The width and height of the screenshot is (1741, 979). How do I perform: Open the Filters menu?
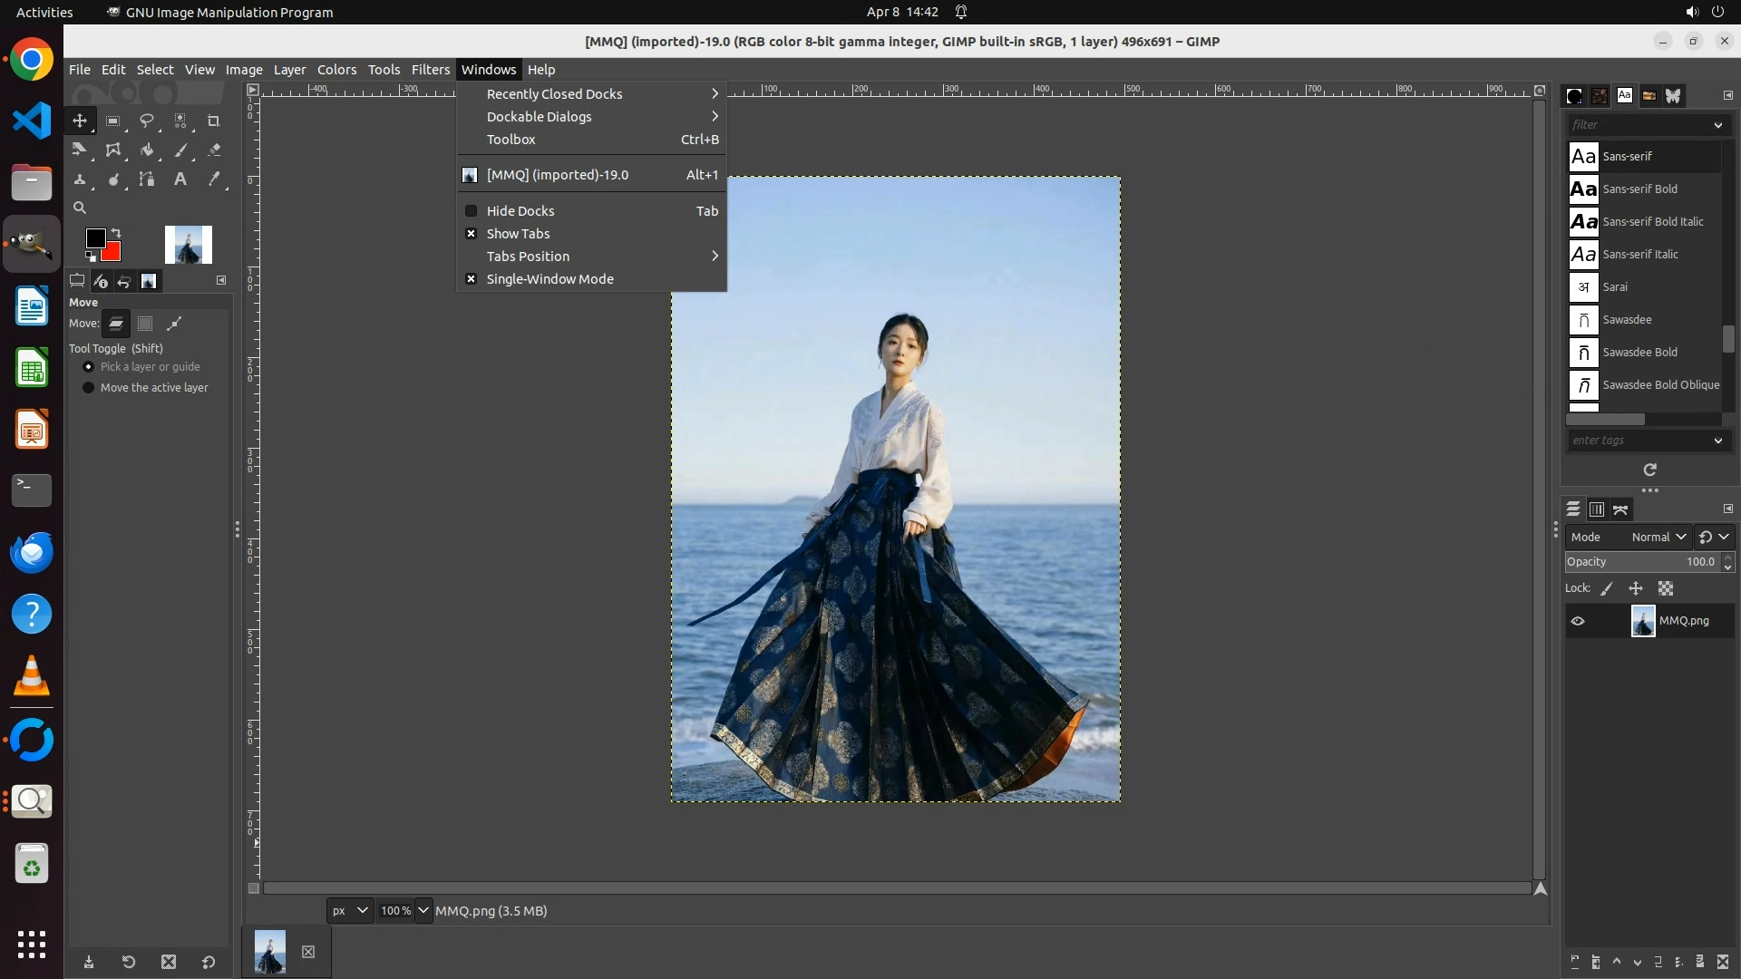tap(430, 70)
